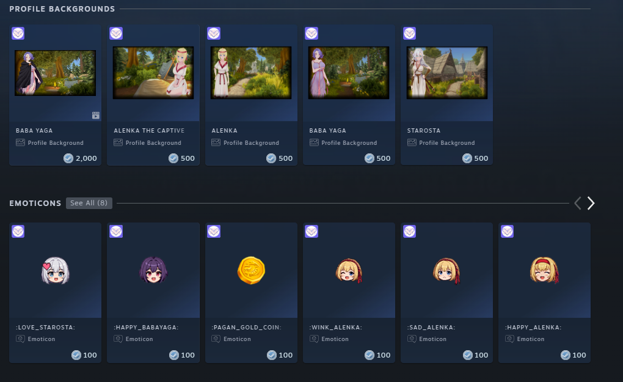Click the 2,000 points price

(x=86, y=158)
